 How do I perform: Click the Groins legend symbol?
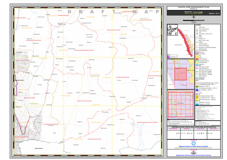(197, 57)
